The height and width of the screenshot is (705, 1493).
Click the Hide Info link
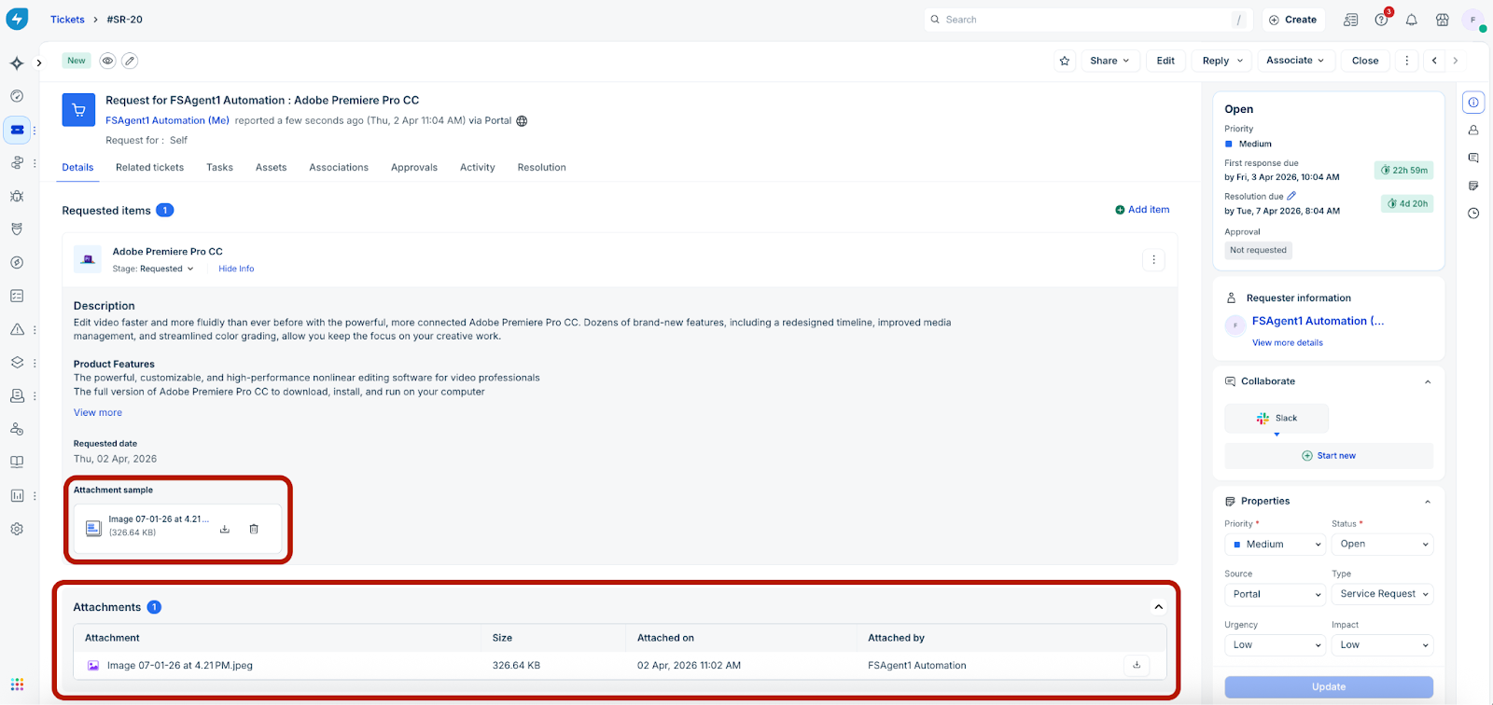click(236, 269)
